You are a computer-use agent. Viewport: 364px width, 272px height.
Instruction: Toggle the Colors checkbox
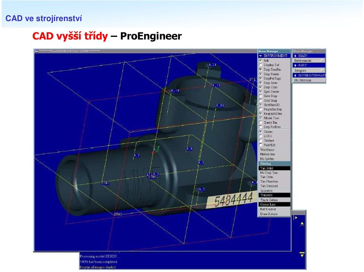pyautogui.click(x=260, y=131)
